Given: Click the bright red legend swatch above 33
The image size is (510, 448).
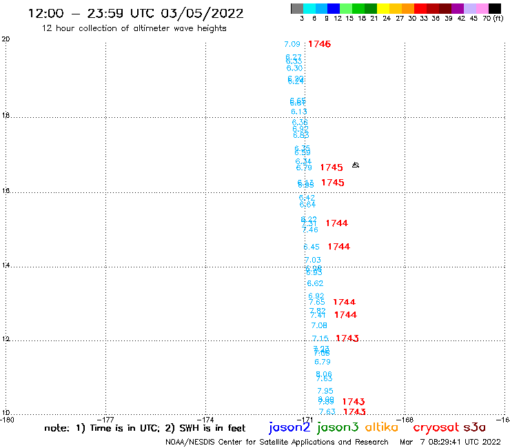Looking at the screenshot, I should (420, 8).
